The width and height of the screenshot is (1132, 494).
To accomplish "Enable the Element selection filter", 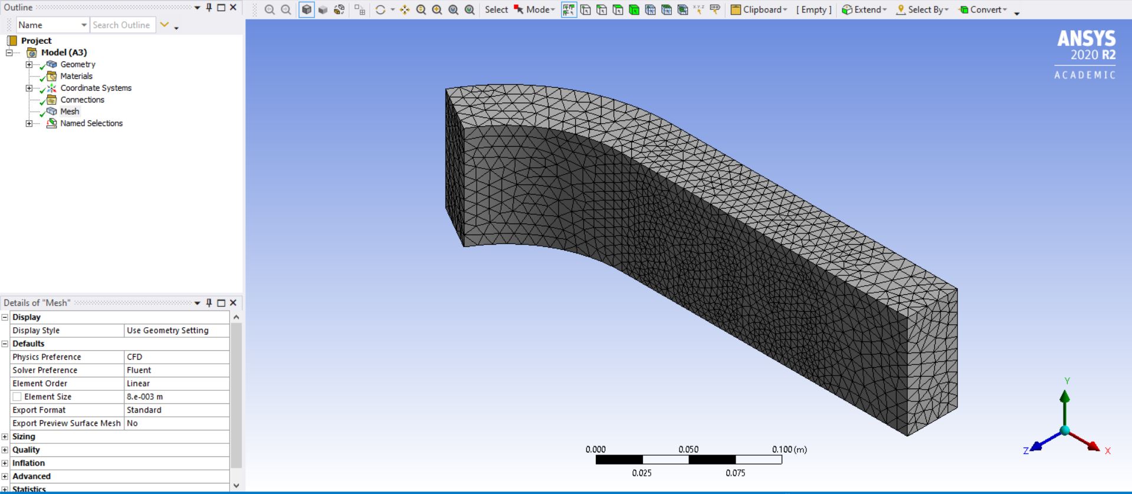I will pyautogui.click(x=683, y=9).
